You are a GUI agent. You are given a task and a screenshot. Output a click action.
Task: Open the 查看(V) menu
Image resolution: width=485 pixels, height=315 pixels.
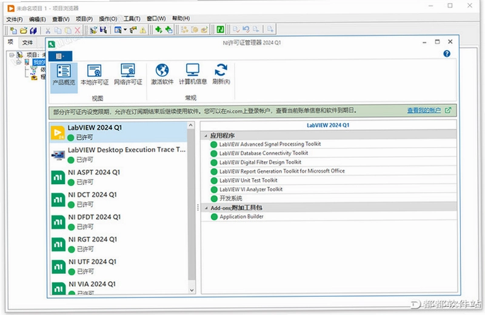[x=61, y=19]
